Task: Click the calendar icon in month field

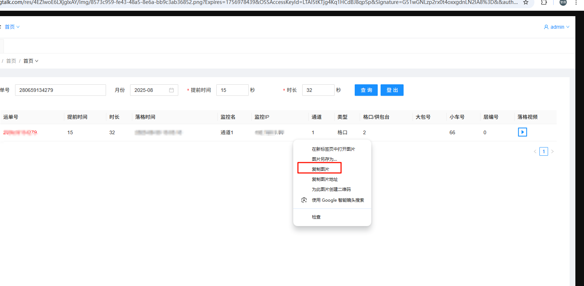Action: coord(171,90)
